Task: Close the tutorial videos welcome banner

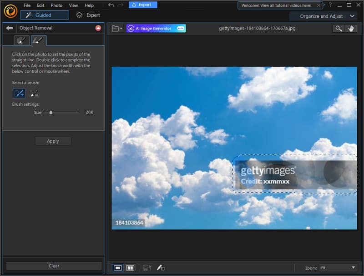Action: (319, 5)
